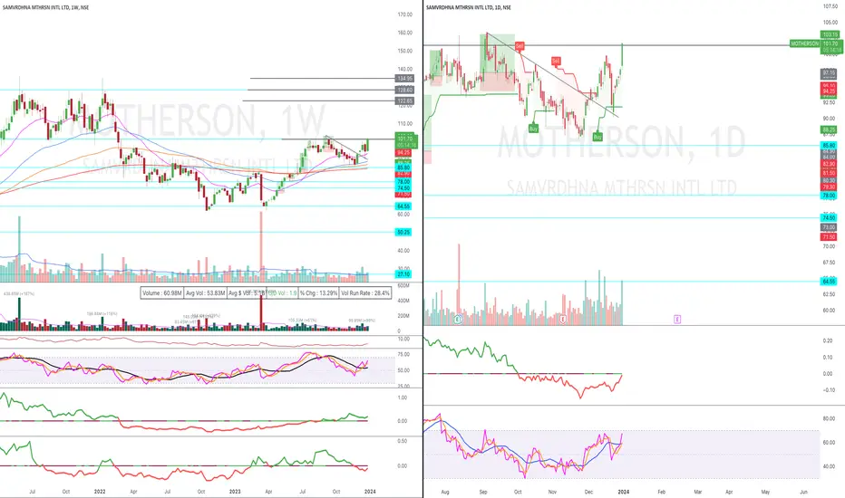Click the May label on daily time axis
Viewport: 845px width, 498px height.
point(765,492)
